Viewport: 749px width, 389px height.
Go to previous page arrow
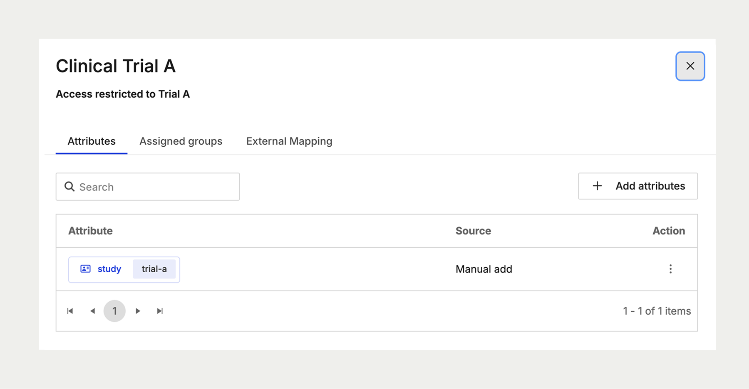pyautogui.click(x=92, y=311)
